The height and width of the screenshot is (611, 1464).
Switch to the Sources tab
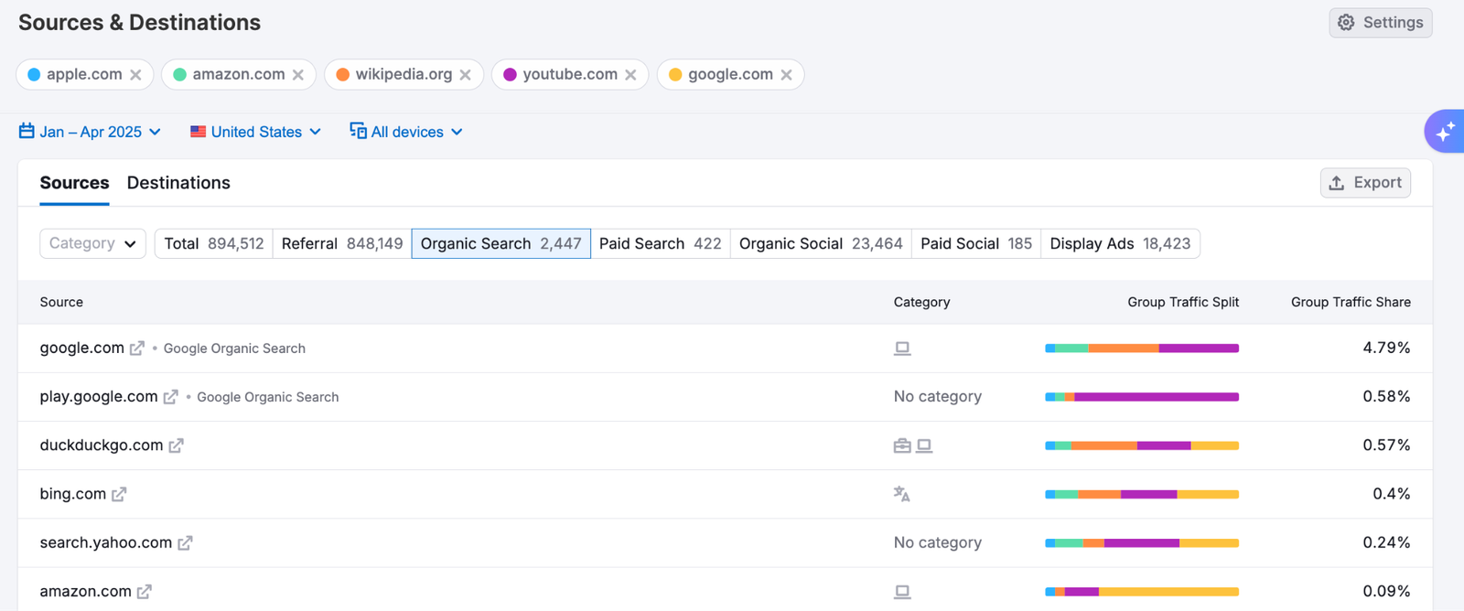coord(74,183)
